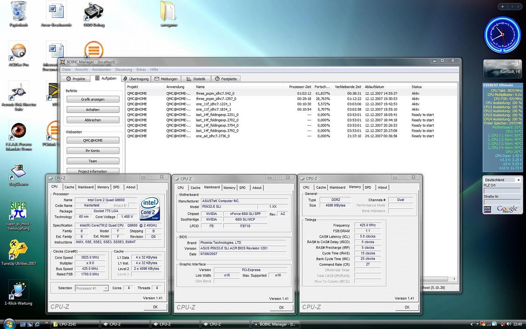Open Cache tab in the left CPU-Z window

[69, 187]
